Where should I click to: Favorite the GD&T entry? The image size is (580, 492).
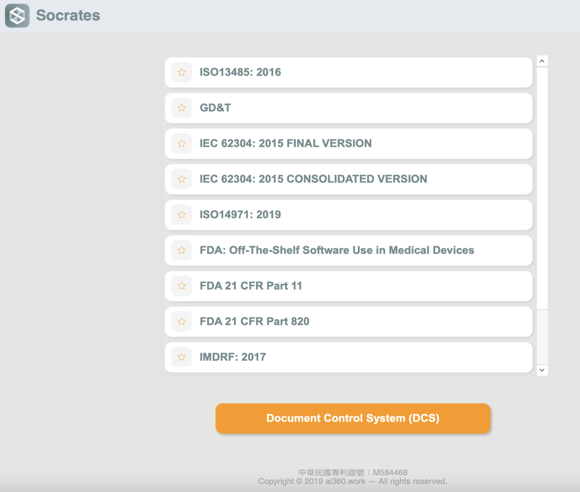(x=182, y=108)
